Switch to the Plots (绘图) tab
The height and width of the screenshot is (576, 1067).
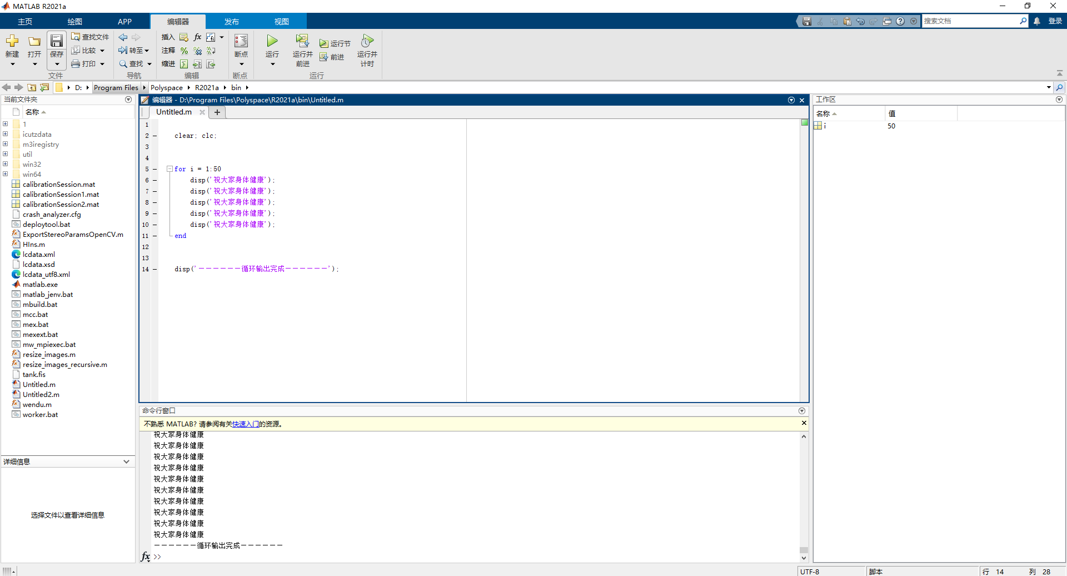click(x=75, y=22)
